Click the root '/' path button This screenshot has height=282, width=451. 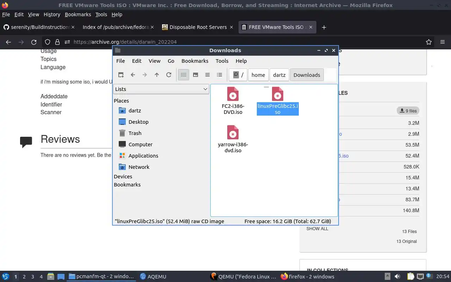[x=238, y=75]
